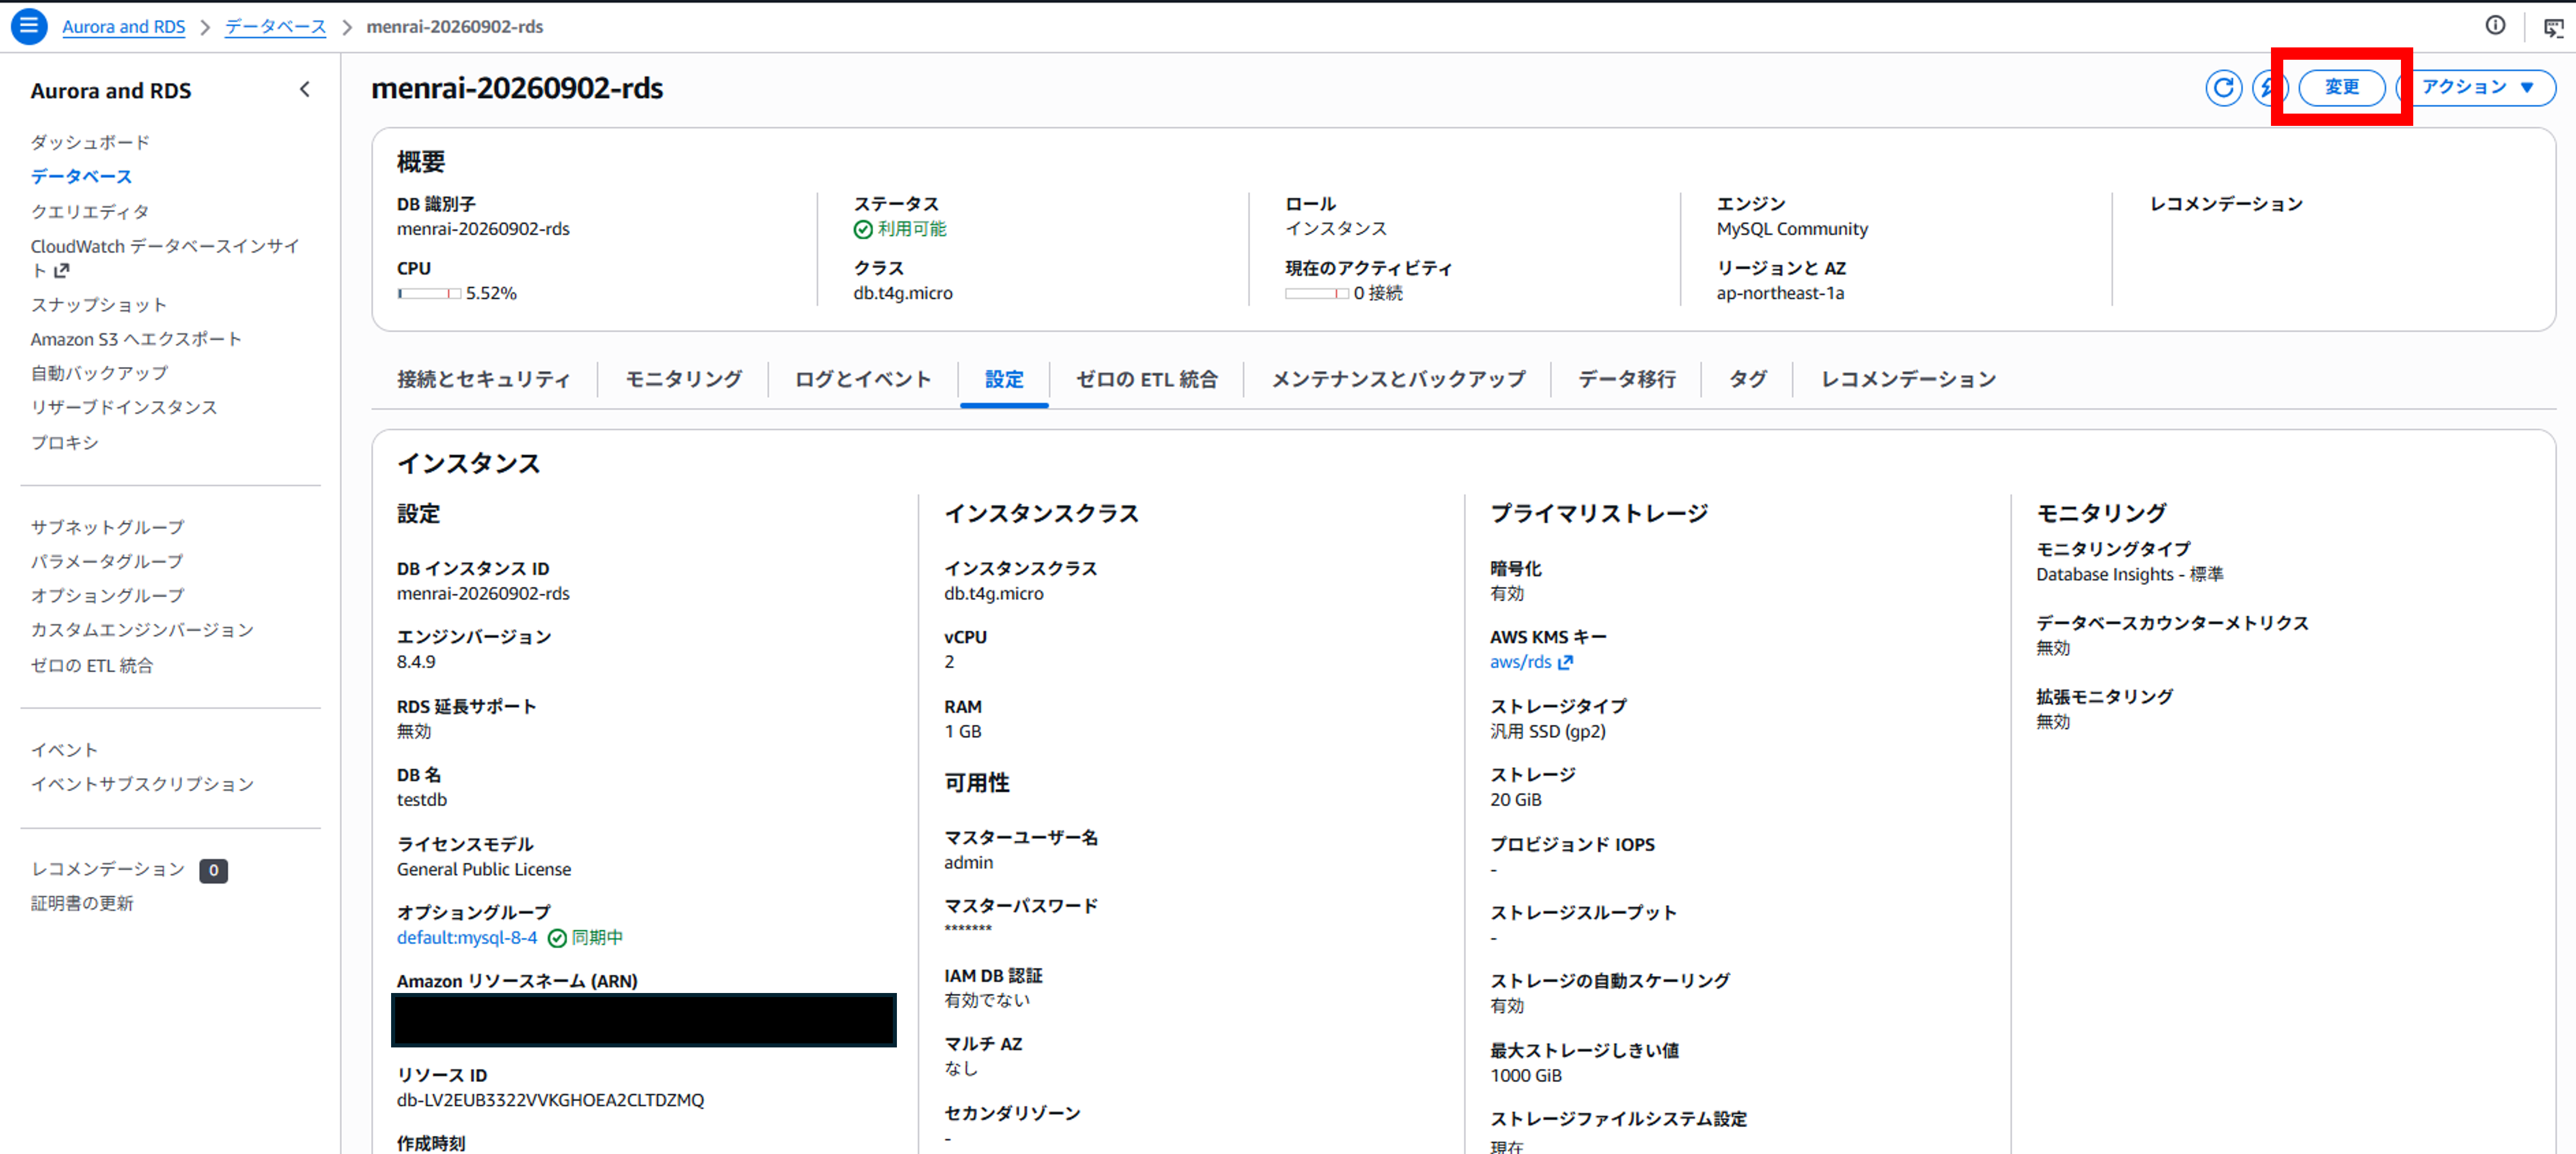This screenshot has width=2576, height=1154.
Task: Open 証明書の更新 in sidebar
Action: 82,903
